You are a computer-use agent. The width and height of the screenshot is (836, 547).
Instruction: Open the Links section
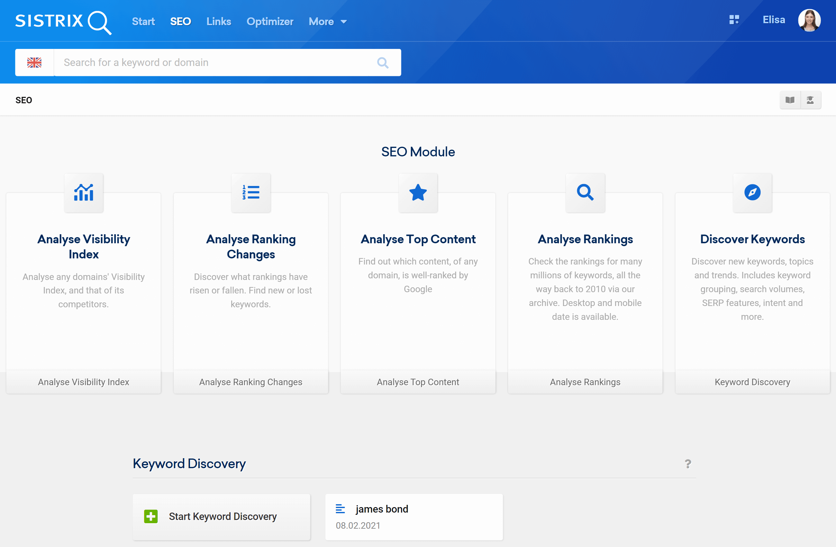pyautogui.click(x=218, y=22)
